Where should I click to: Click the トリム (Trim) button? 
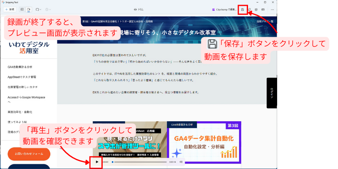[139, 9]
